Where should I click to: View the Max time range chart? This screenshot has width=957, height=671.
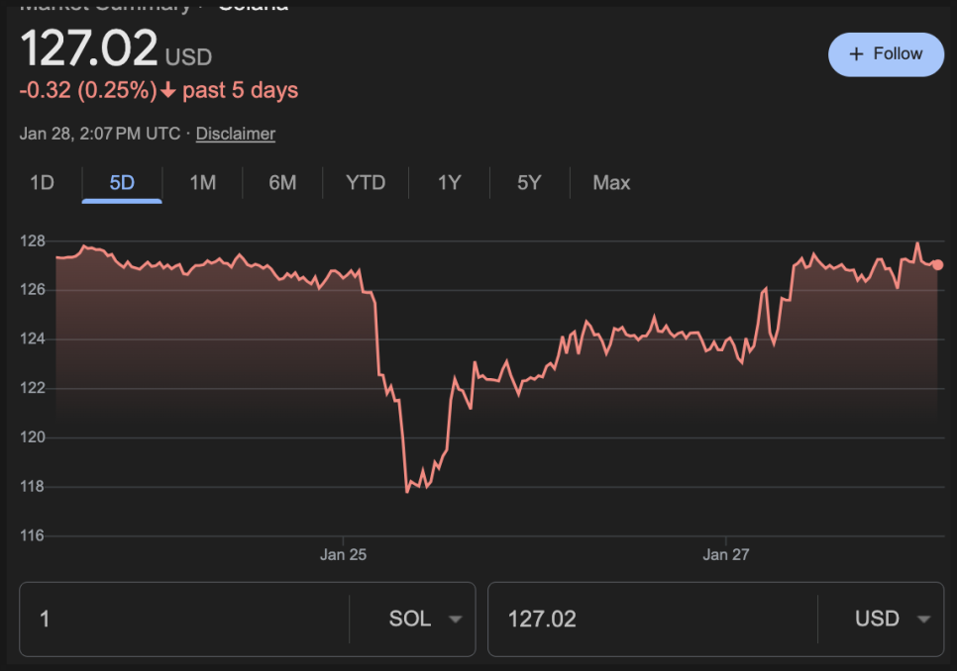pyautogui.click(x=611, y=183)
